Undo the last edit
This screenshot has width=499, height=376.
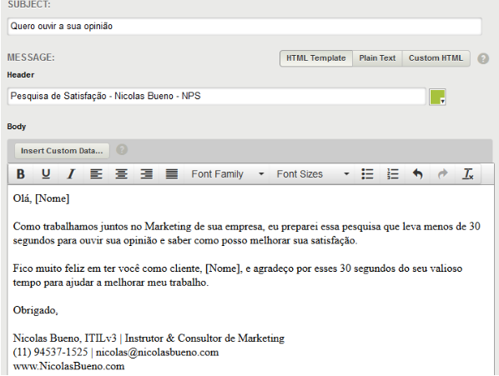point(417,174)
